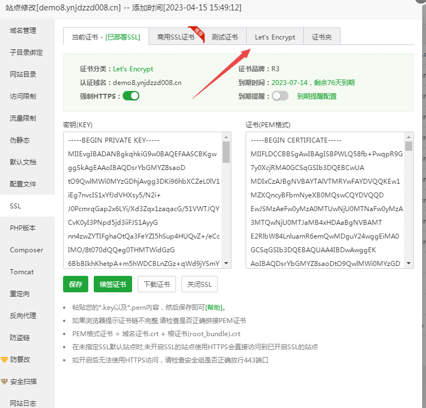This screenshot has height=408, width=426.
Task: Click inside the 密钥(KEY) text area
Action: point(143,208)
